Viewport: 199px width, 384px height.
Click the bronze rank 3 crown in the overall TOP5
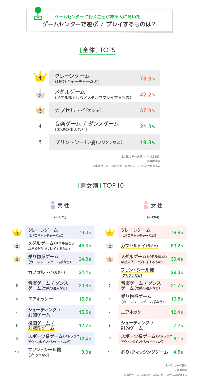[x=40, y=110]
